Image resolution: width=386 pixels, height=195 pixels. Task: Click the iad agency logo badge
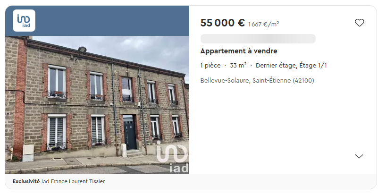point(24,21)
